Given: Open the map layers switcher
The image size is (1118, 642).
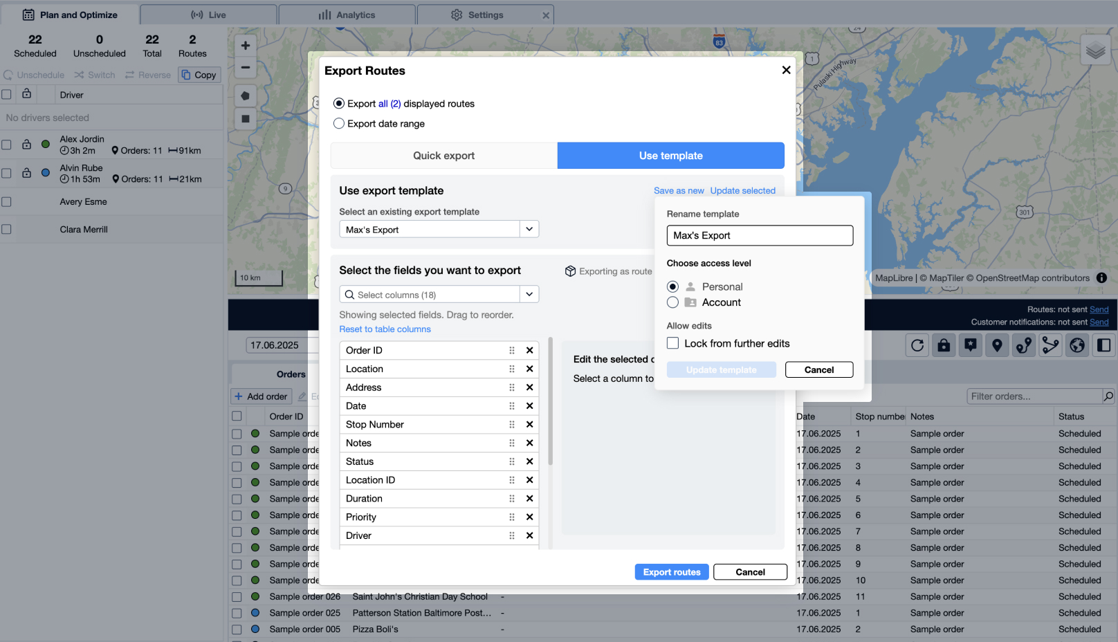Looking at the screenshot, I should (1095, 51).
